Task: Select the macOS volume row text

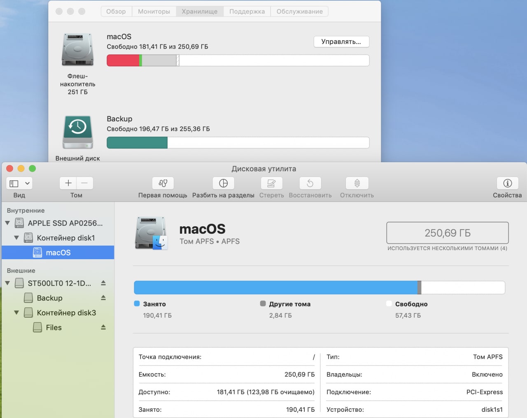Action: (58, 253)
